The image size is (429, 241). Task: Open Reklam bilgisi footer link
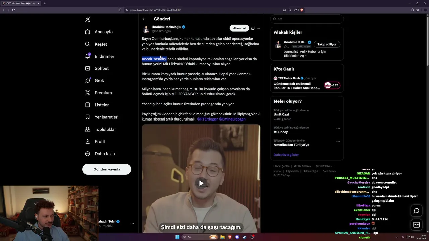(311, 171)
